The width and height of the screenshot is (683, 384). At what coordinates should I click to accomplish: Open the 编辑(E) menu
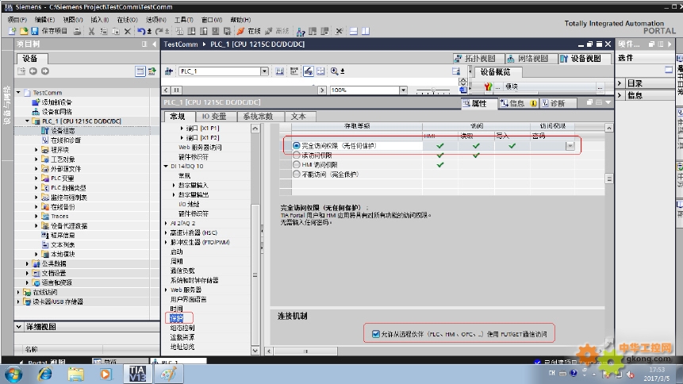click(x=45, y=20)
